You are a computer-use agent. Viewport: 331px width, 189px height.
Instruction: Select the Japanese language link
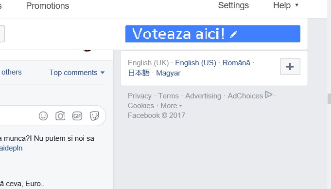139,73
